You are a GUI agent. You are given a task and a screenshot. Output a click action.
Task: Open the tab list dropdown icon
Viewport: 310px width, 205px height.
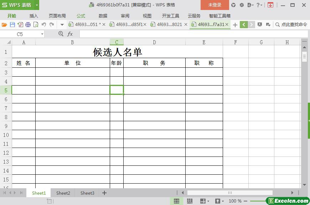(x=268, y=25)
